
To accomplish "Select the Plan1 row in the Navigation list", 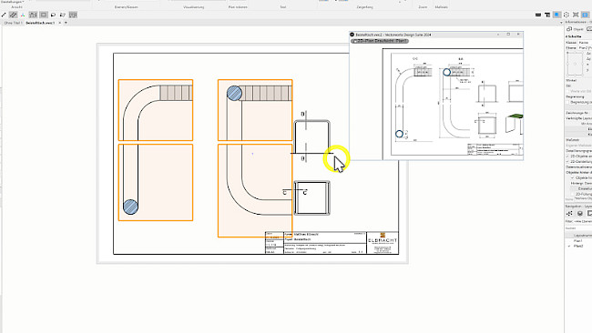I will (x=578, y=240).
